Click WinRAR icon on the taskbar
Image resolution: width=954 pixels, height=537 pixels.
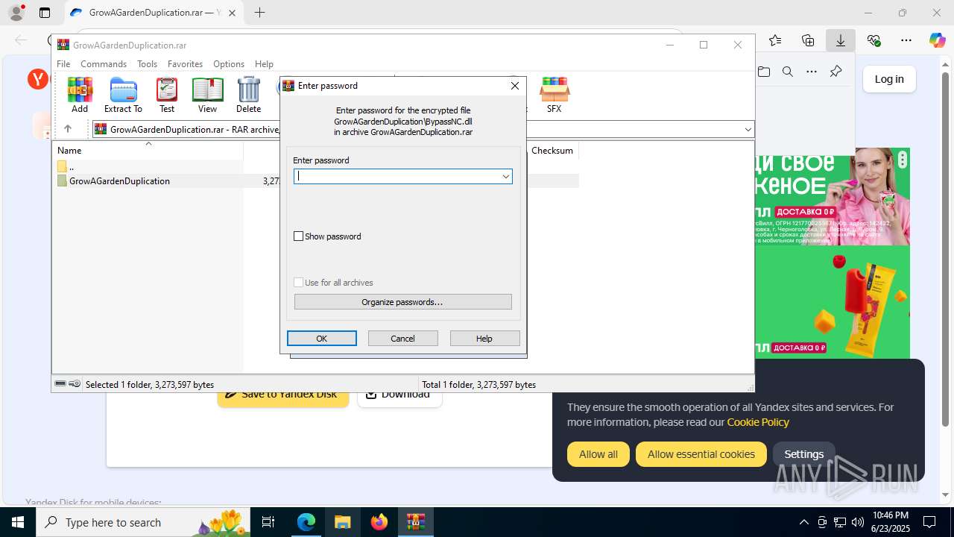416,522
